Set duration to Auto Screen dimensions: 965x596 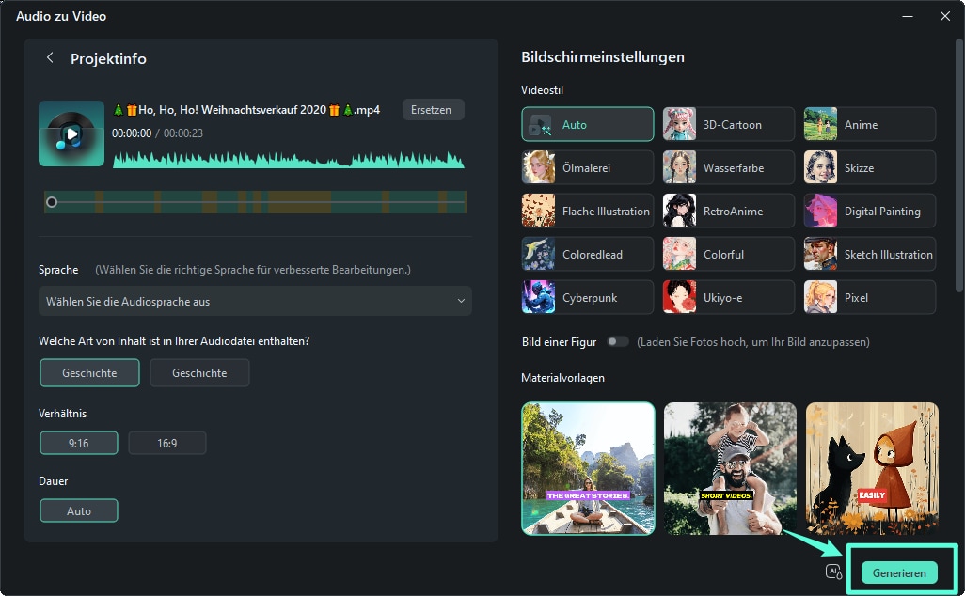(x=79, y=510)
